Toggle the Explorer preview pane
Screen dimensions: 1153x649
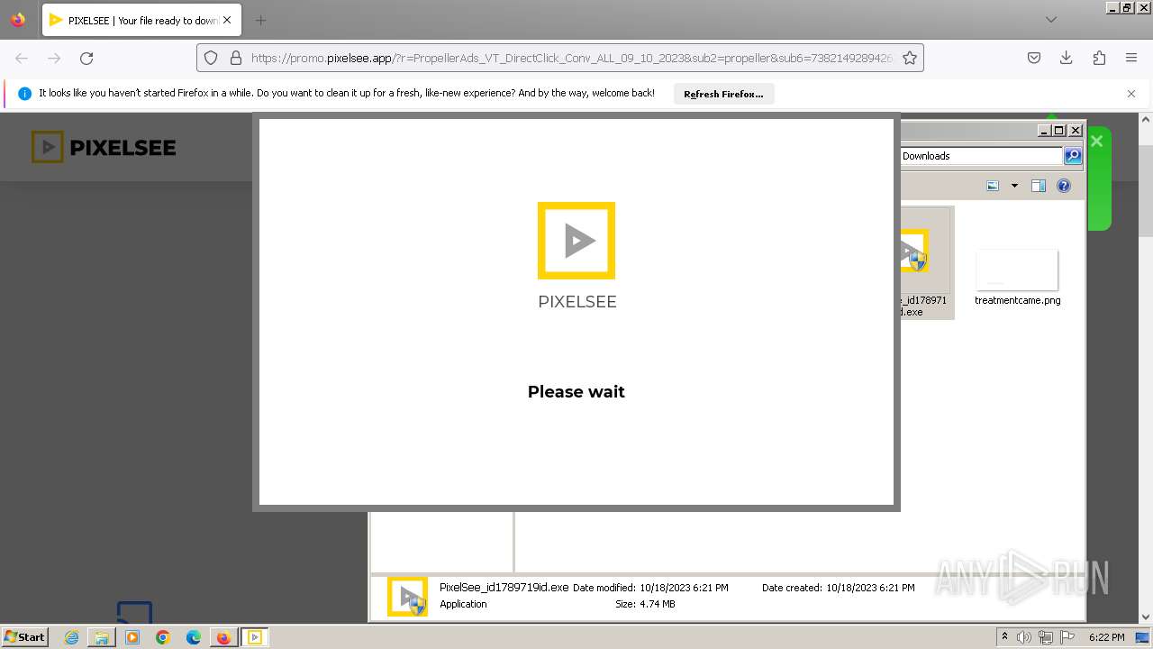pyautogui.click(x=1038, y=186)
